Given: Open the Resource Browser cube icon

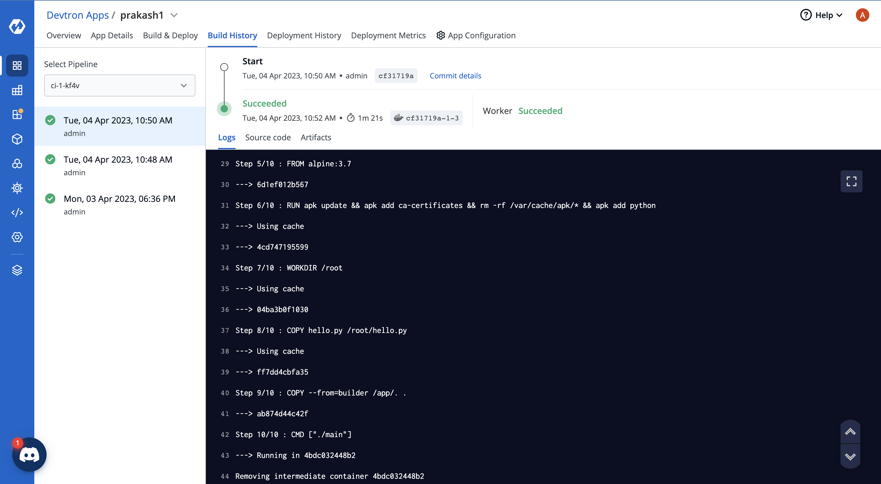Looking at the screenshot, I should click(17, 139).
